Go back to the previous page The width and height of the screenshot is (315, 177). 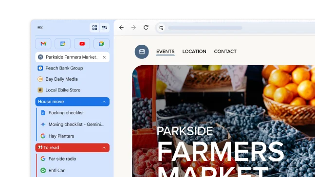coord(121,28)
